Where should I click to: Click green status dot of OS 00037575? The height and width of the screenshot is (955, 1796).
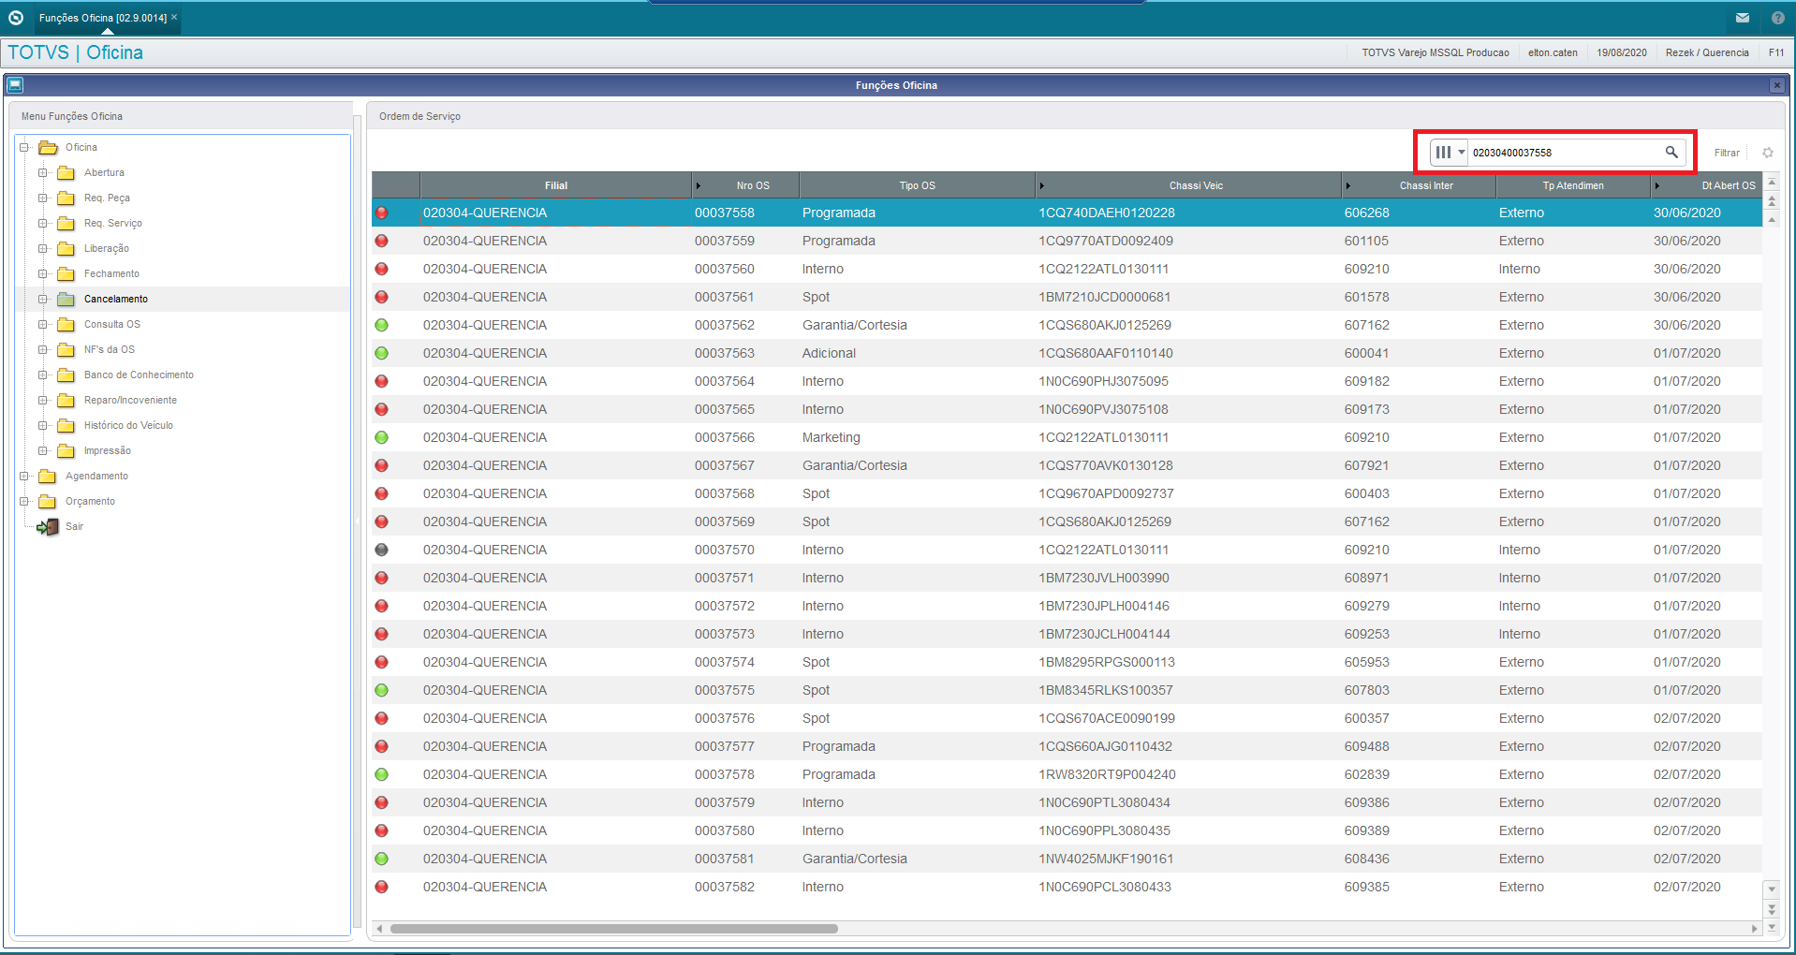click(x=382, y=690)
